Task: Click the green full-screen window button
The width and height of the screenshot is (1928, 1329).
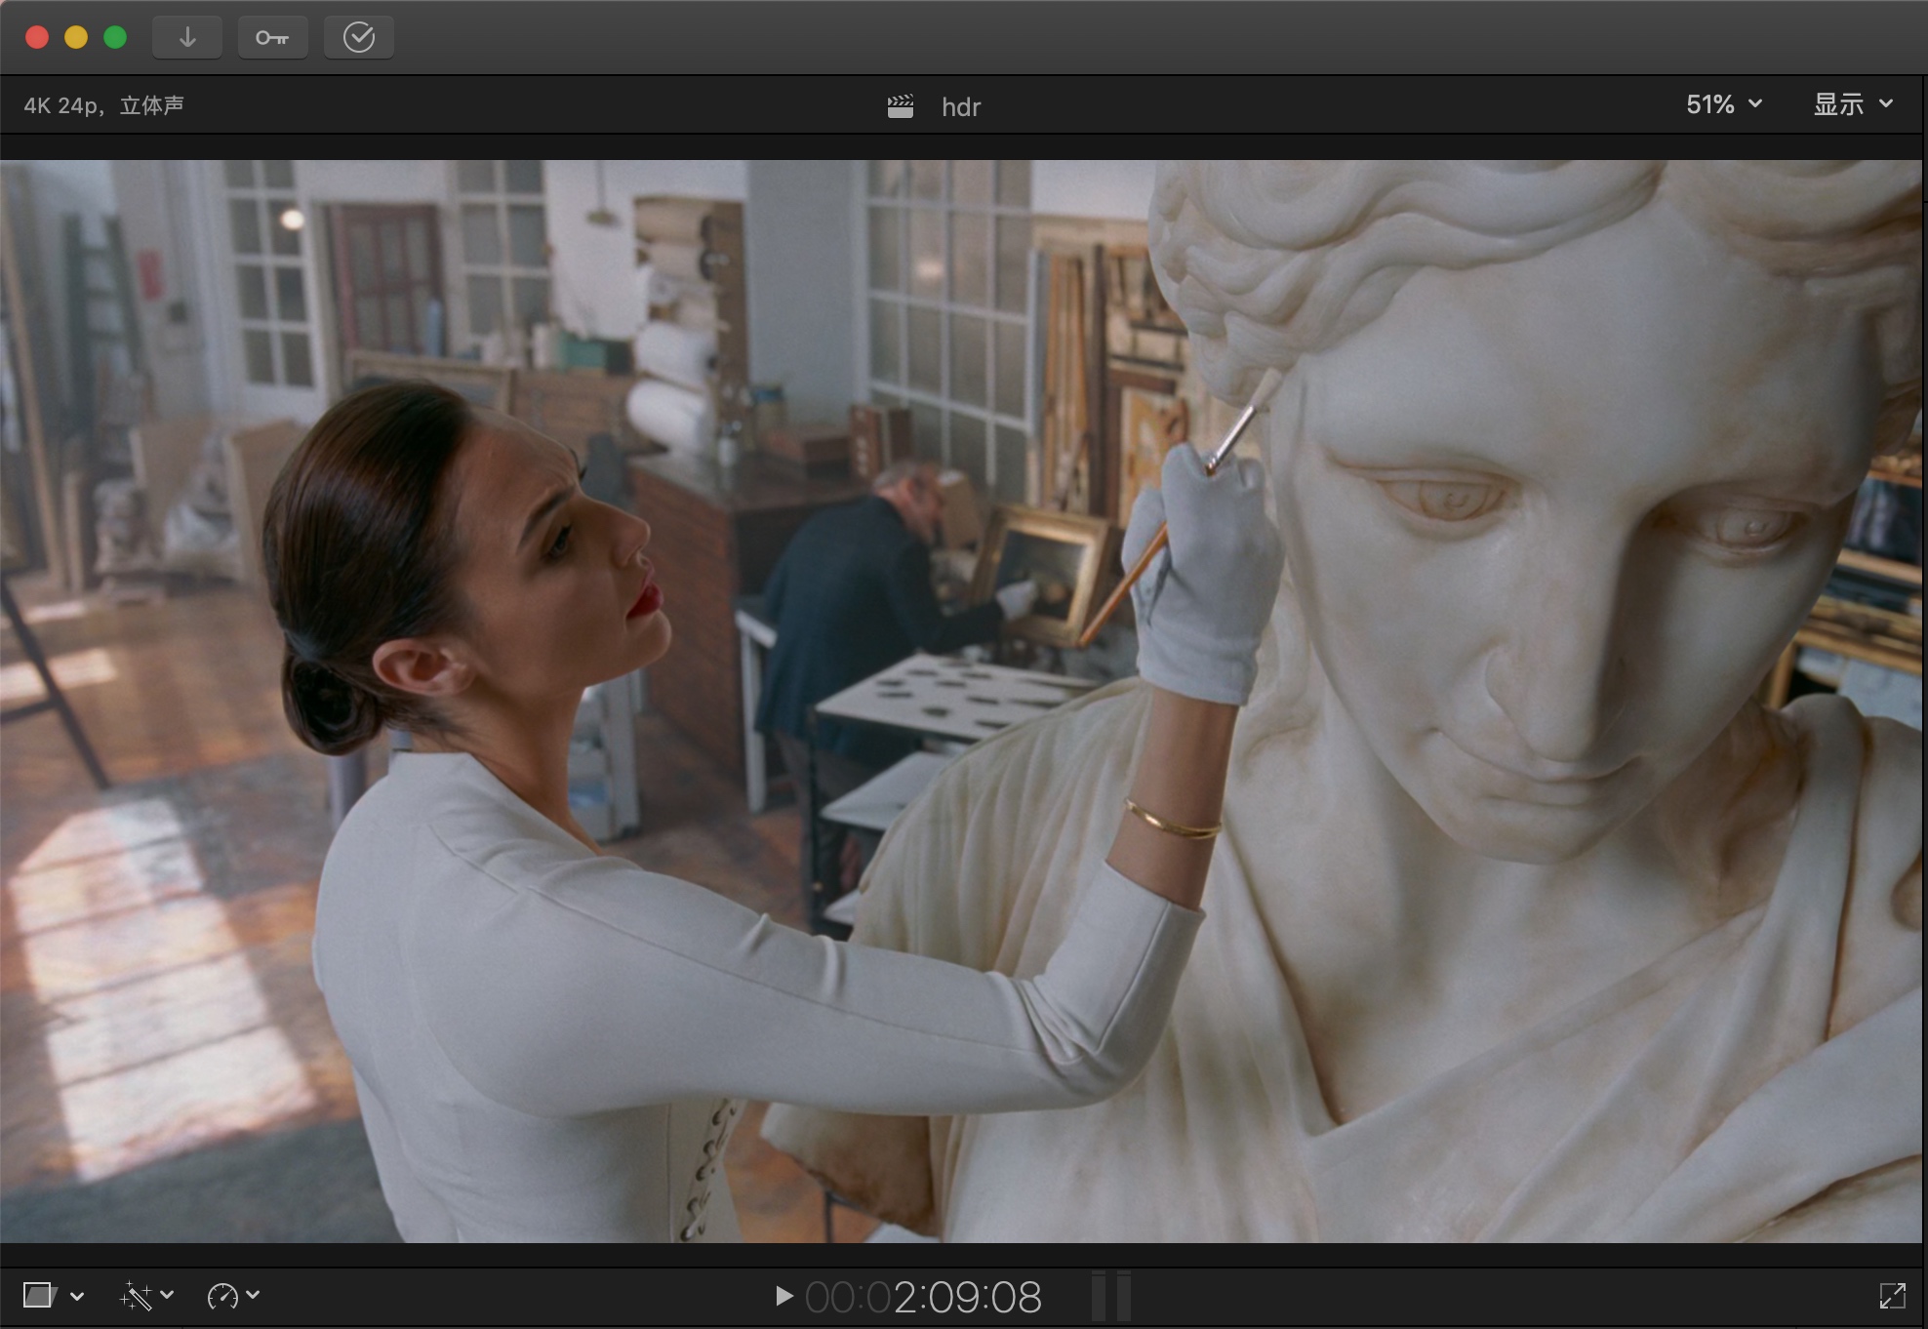Action: (115, 37)
